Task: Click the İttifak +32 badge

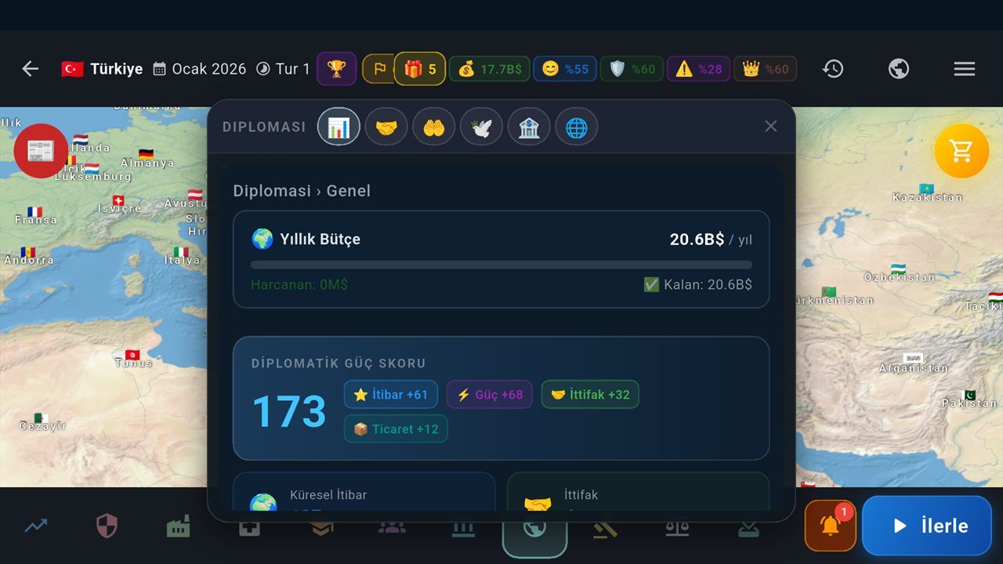Action: point(590,395)
